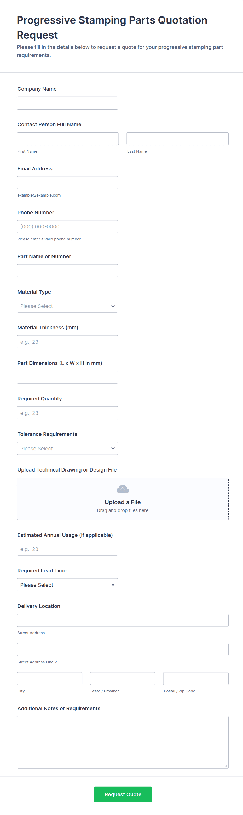This screenshot has width=243, height=815.
Task: Focus the Part Name or Number field
Action: [67, 271]
